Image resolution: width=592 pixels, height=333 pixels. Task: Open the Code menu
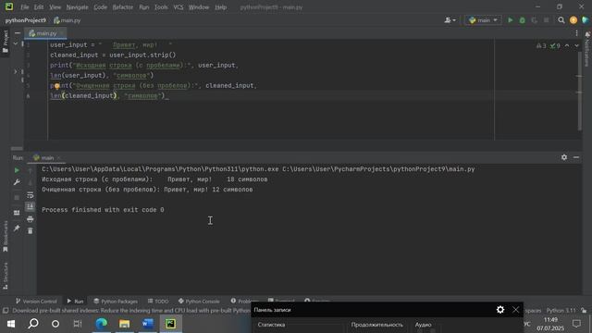coord(100,7)
